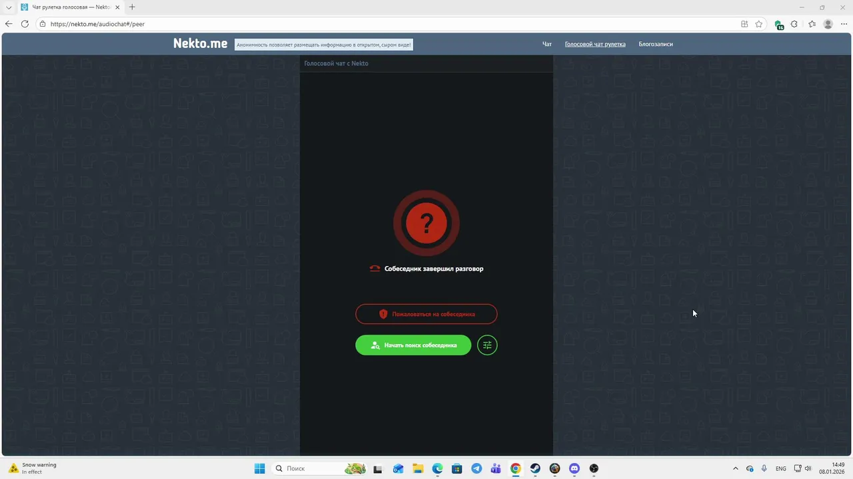Image resolution: width=853 pixels, height=479 pixels.
Task: Switch input language via ENG indicator
Action: click(781, 468)
